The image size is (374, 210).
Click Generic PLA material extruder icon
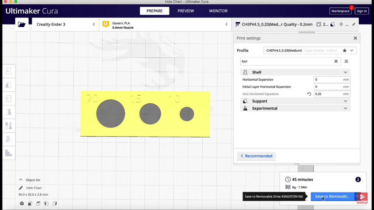pos(106,24)
